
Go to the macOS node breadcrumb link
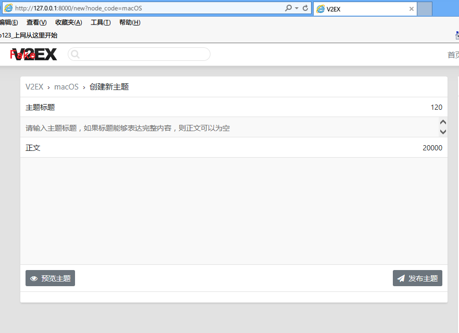[x=67, y=87]
